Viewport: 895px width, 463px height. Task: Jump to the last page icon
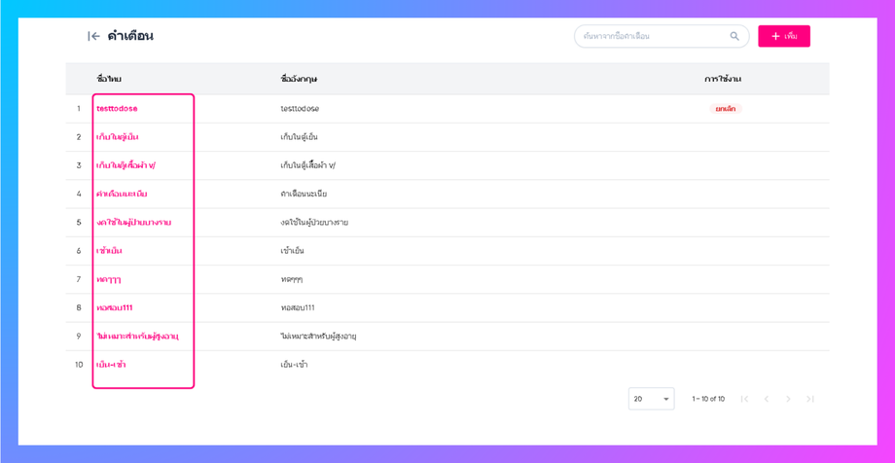[x=810, y=399]
